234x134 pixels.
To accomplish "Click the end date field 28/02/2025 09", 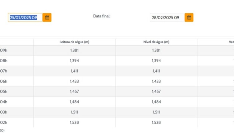I will pos(167,17).
